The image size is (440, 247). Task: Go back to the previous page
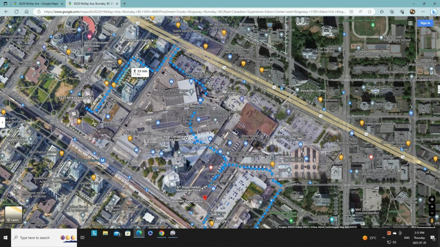(x=6, y=12)
